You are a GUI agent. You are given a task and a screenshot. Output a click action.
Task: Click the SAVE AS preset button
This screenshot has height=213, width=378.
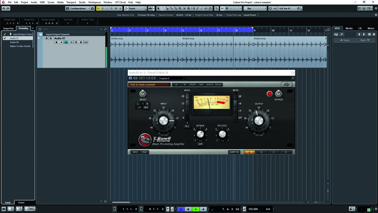tap(210, 84)
